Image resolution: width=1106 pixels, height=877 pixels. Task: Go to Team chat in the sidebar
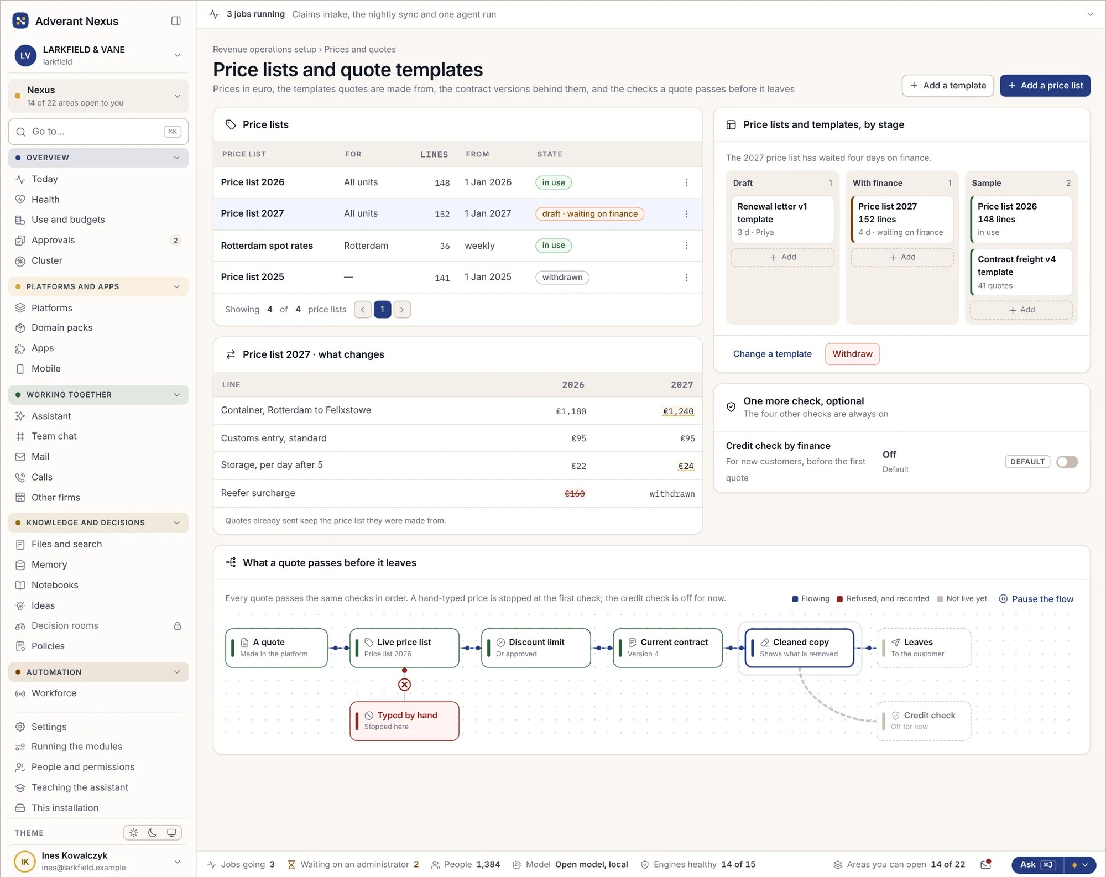click(x=98, y=436)
